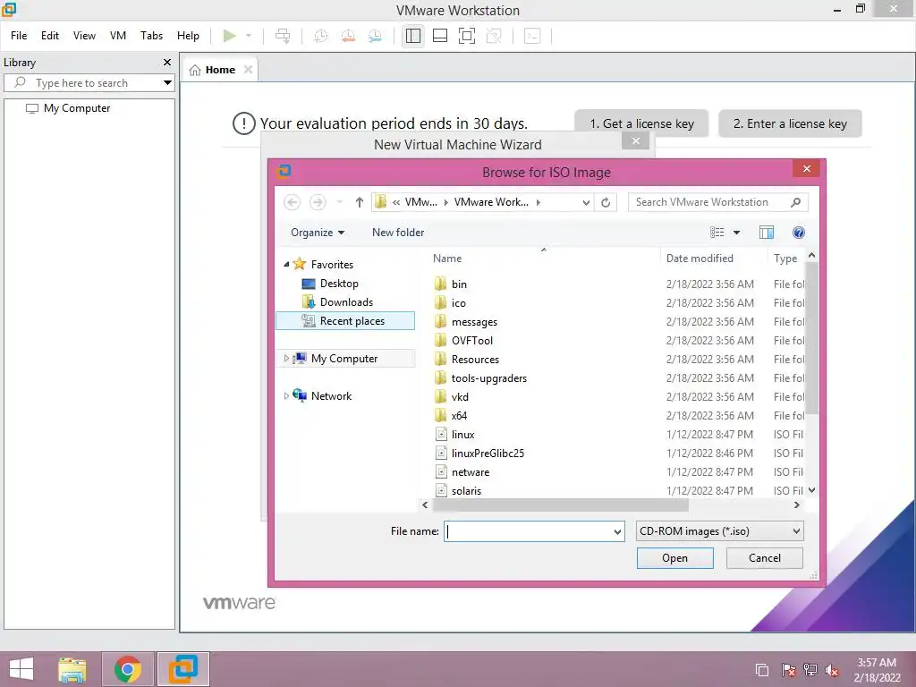Viewport: 916px width, 687px height.
Task: Open the Help menu
Action: 188,36
